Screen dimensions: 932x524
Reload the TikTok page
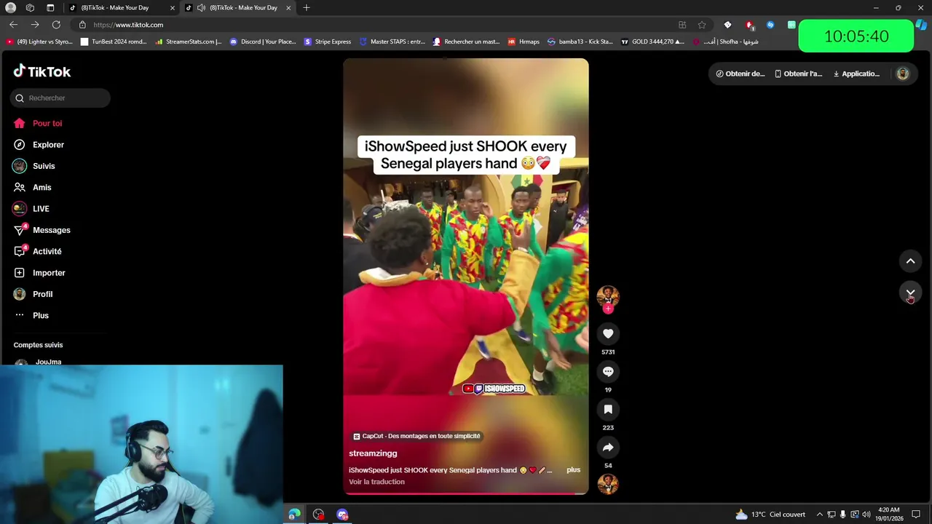coord(56,25)
